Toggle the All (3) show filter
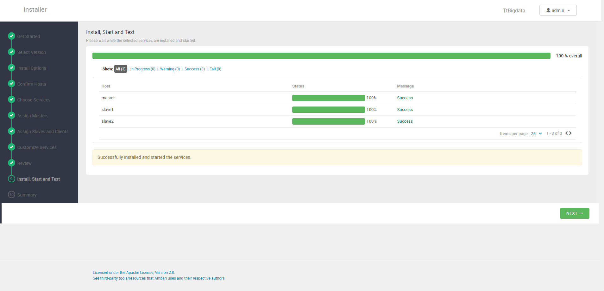This screenshot has width=604, height=291. 120,69
